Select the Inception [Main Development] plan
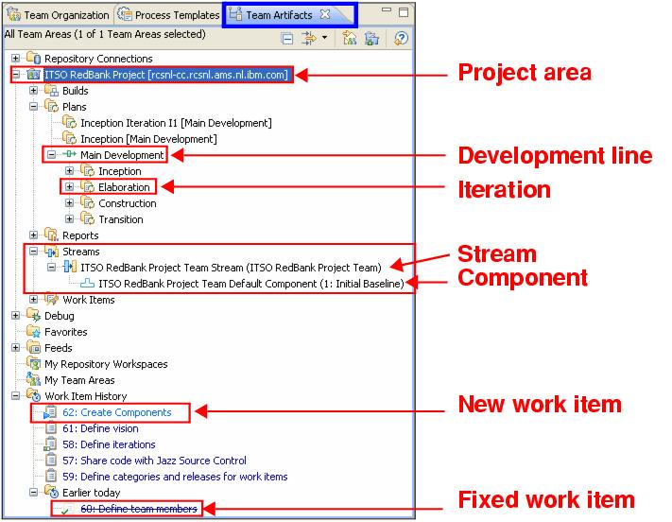Screen dimensions: 672x522 coord(148,139)
